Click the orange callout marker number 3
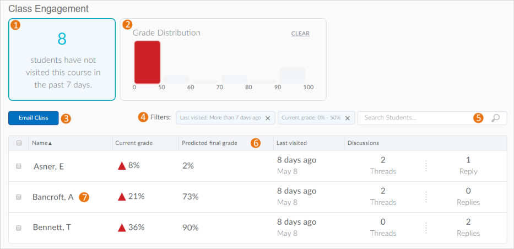Screen dimensions: 514x249 (x=66, y=118)
